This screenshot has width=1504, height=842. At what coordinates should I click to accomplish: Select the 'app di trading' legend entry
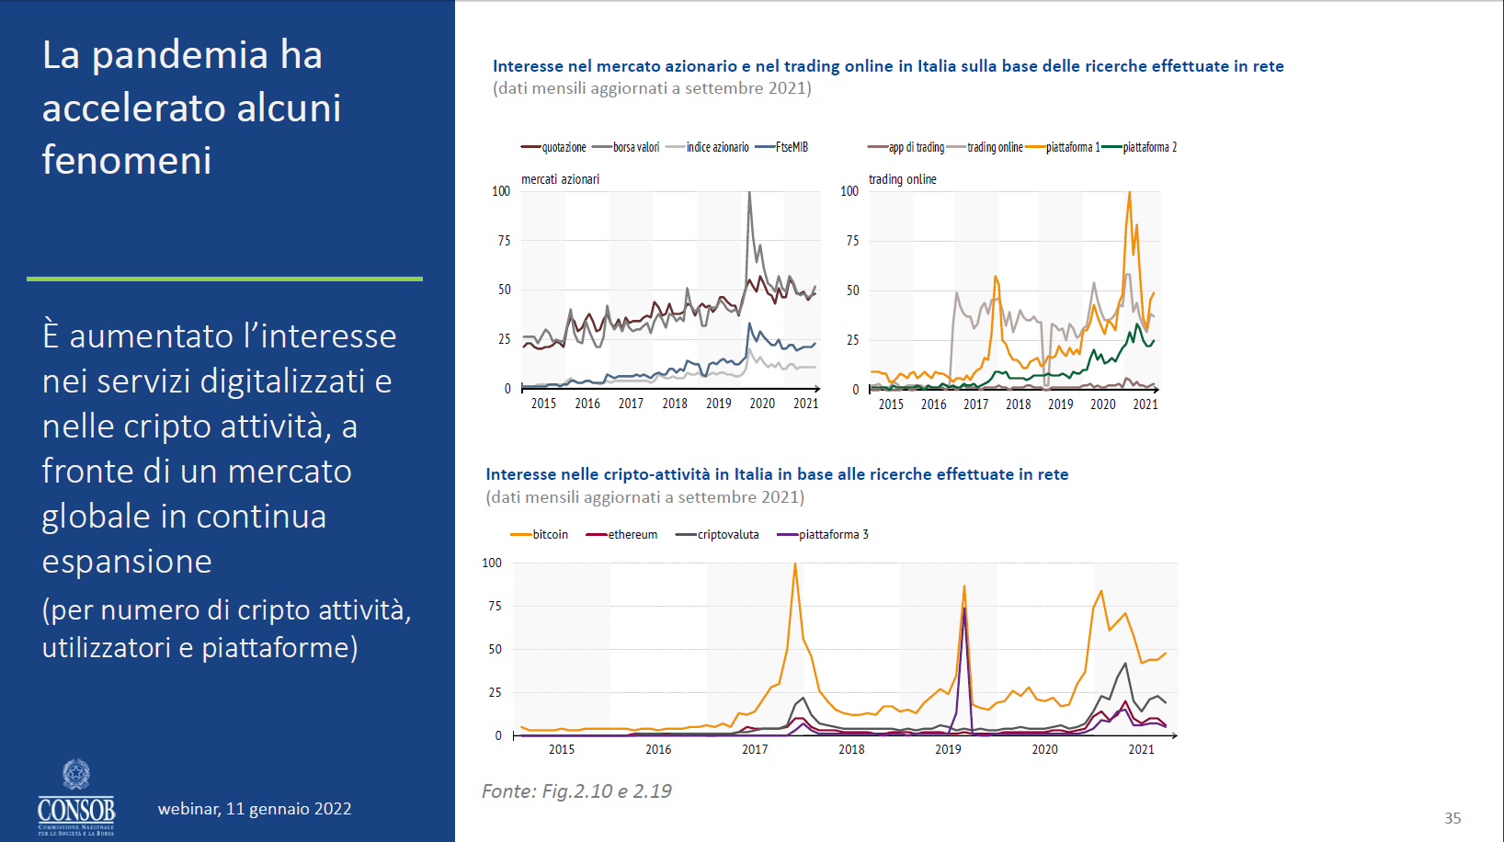(906, 147)
